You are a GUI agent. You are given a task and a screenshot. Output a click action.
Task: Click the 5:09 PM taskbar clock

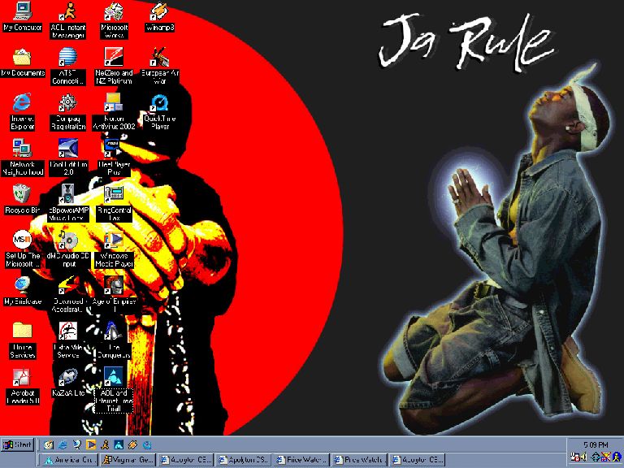[596, 444]
